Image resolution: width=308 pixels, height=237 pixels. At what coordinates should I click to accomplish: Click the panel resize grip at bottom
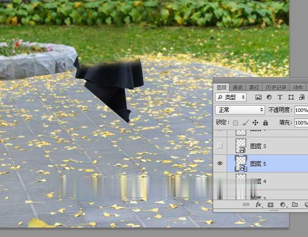pos(274,210)
